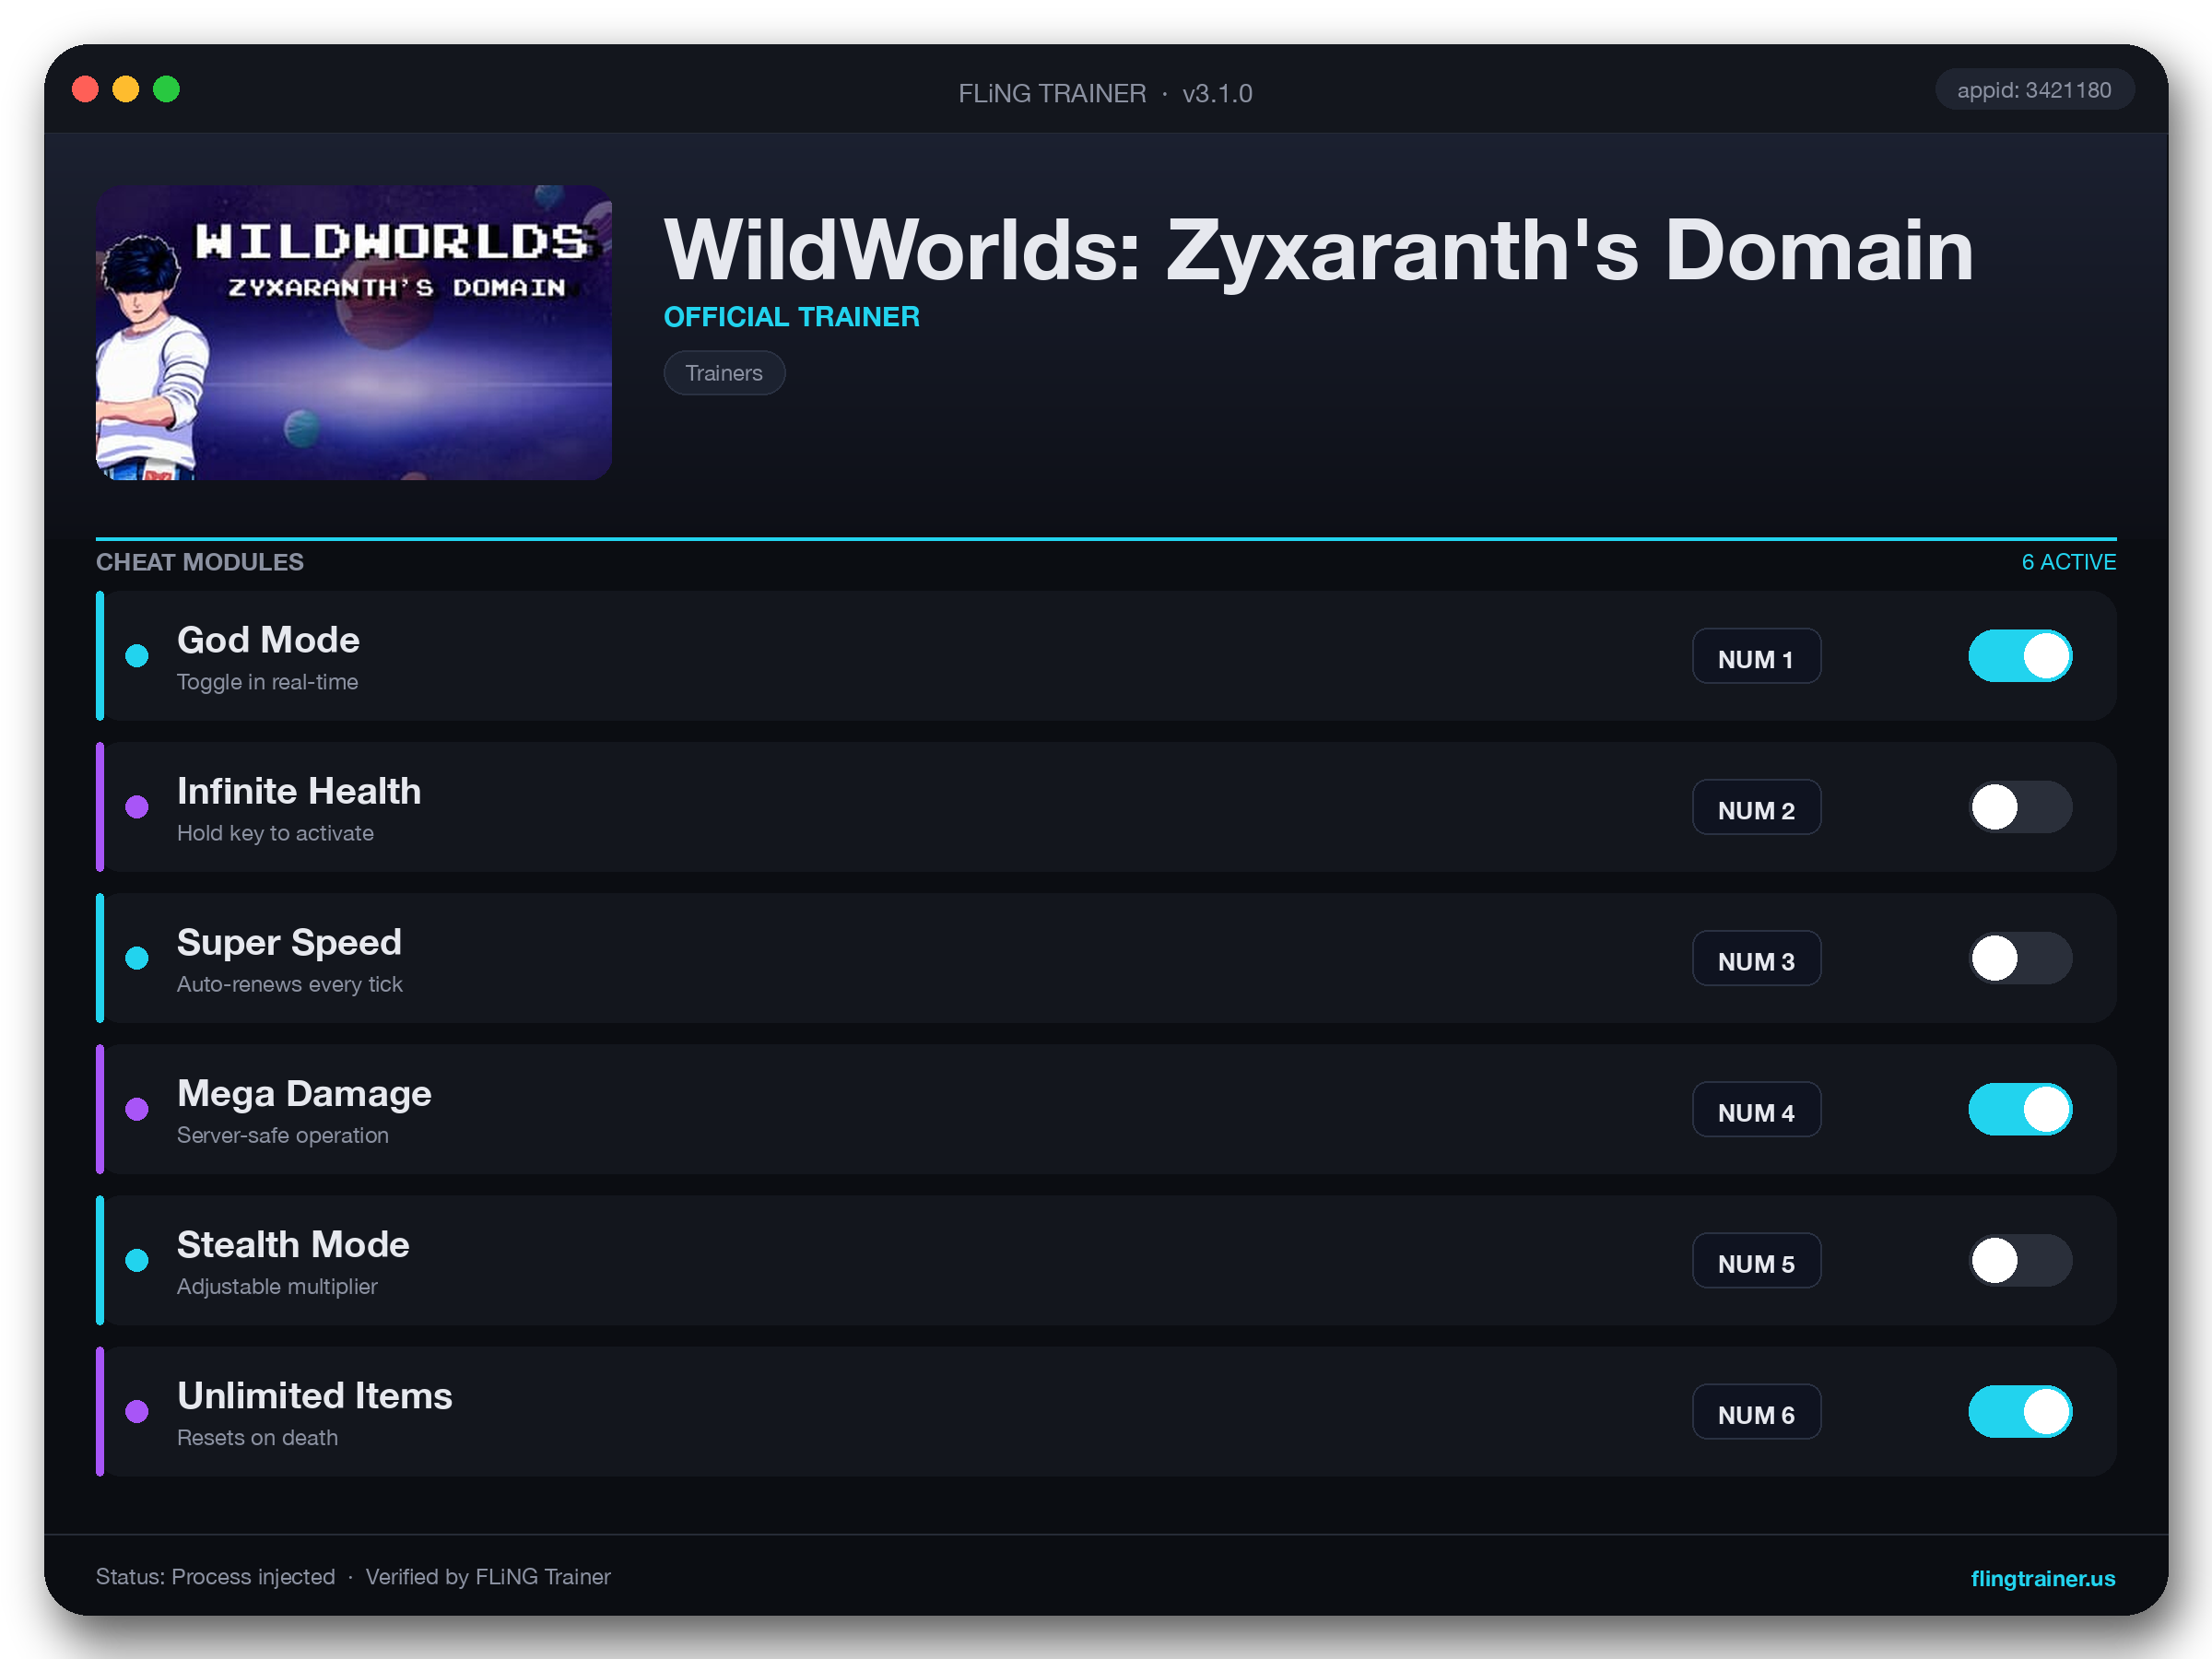This screenshot has height=1659, width=2212.
Task: Click the 'Resets on death' description
Action: [x=257, y=1437]
